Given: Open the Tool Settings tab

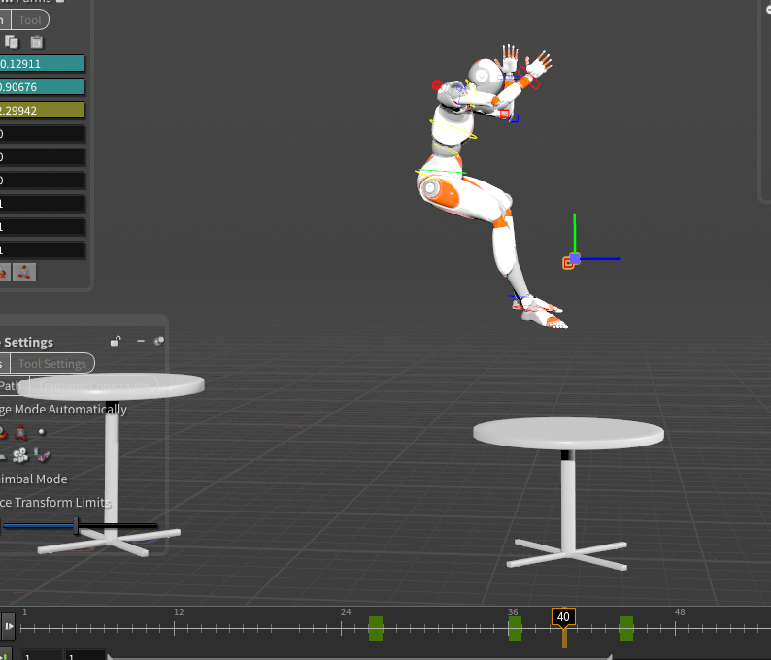Looking at the screenshot, I should click(52, 364).
